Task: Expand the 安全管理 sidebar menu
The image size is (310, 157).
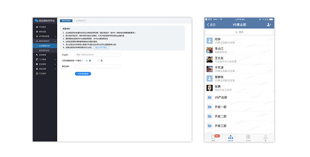Action: [45, 64]
